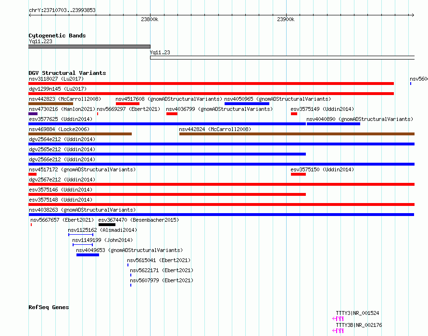Click the Cytogenetic Bands track title
This screenshot has width=428, height=336.
(x=57, y=36)
